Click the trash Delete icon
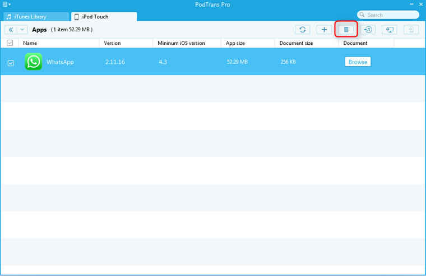The height and width of the screenshot is (276, 426). pos(346,30)
